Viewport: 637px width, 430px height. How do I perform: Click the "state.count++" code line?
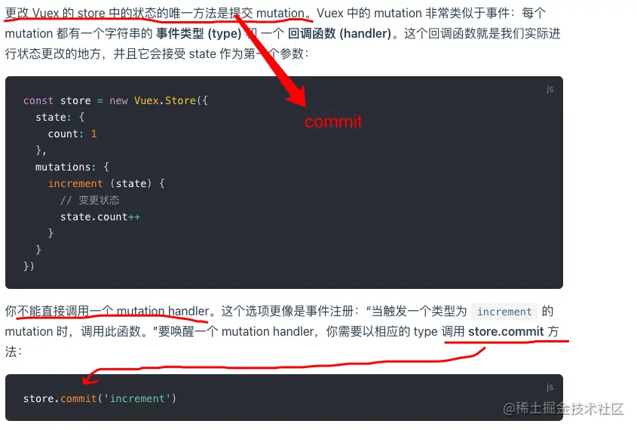[x=100, y=217]
